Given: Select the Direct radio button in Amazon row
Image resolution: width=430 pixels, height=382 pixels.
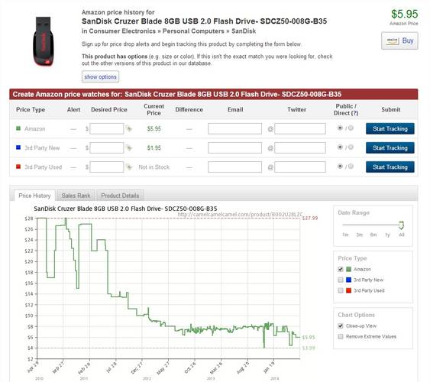Looking at the screenshot, I should click(x=351, y=128).
